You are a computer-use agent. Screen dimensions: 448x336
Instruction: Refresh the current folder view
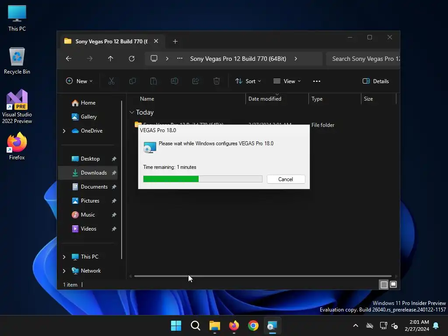[132, 59]
